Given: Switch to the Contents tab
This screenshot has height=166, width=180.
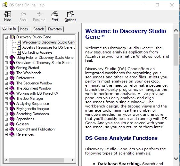Looking at the screenshot, I should coord(9,28).
